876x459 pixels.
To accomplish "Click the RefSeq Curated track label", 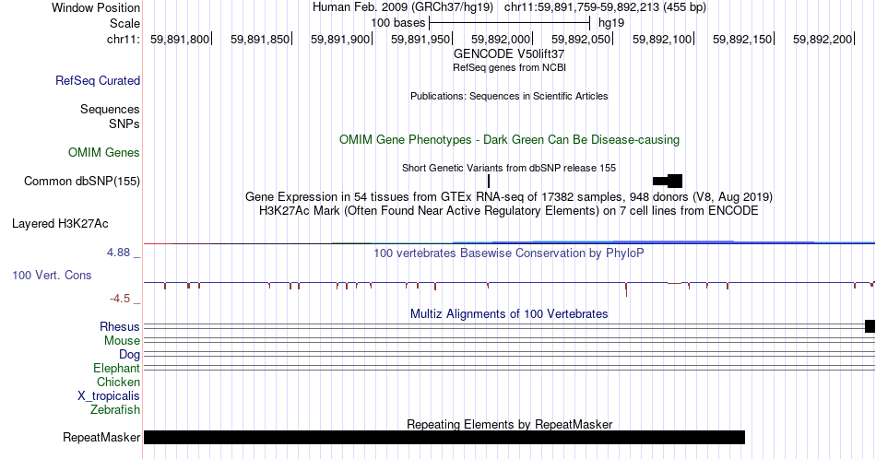I will click(98, 80).
